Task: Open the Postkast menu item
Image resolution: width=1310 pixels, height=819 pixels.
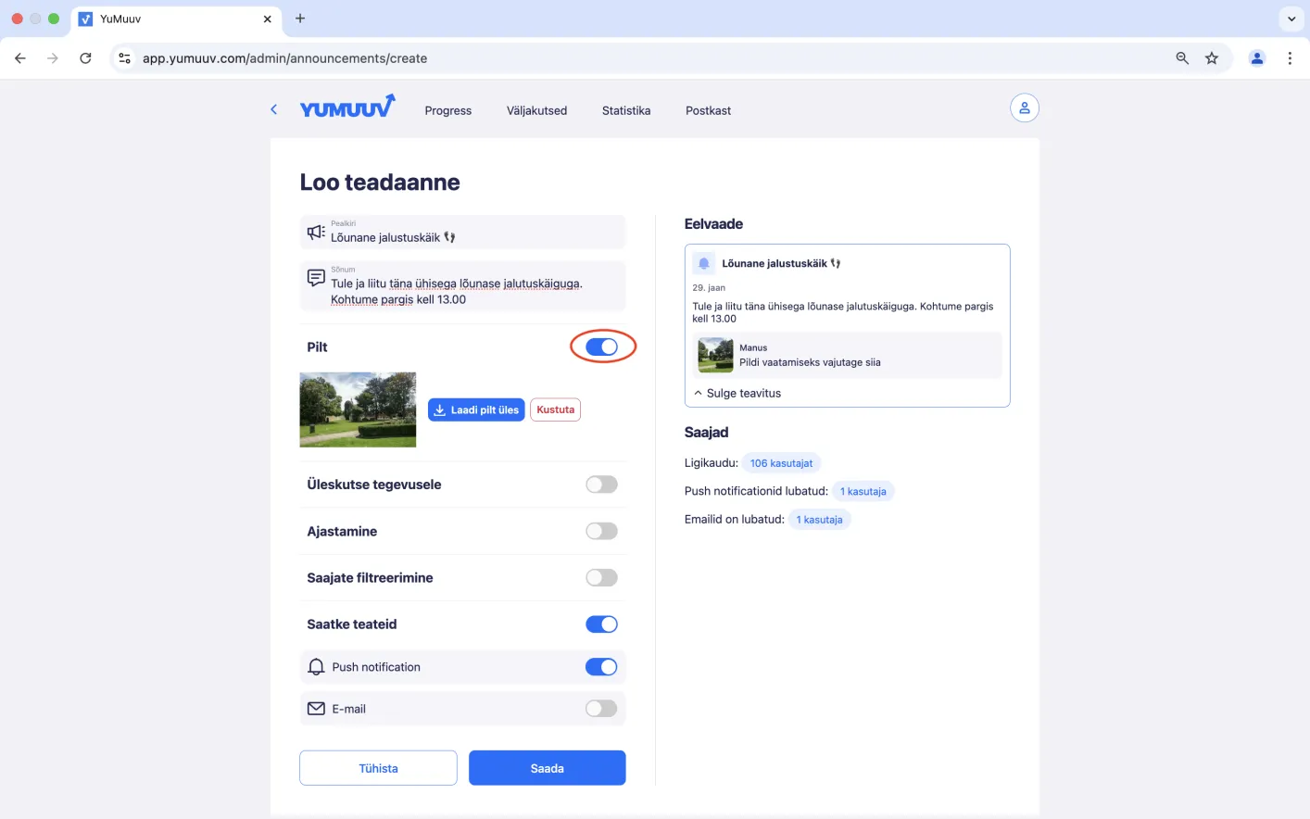Action: click(x=708, y=110)
